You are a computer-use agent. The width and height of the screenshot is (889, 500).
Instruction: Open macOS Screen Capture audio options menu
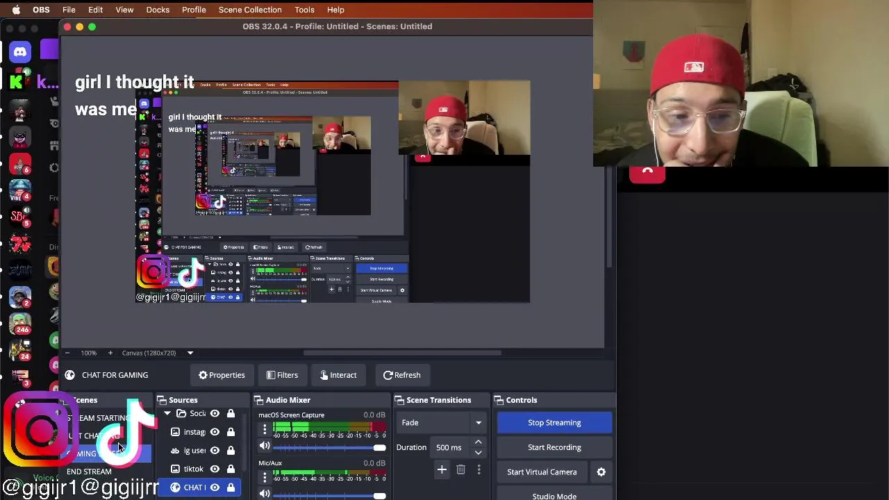click(x=265, y=429)
